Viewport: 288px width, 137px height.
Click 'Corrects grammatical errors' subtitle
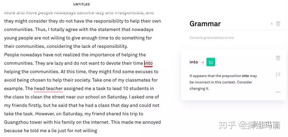[x=212, y=38]
